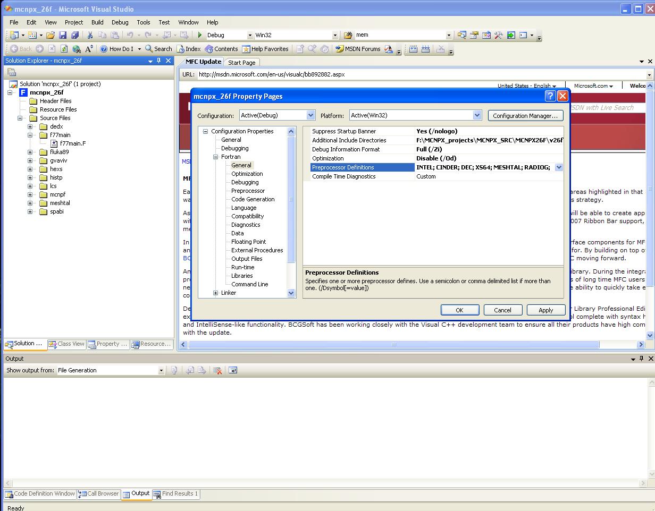Open the Build menu
Screen dimensions: 655x511
97,22
